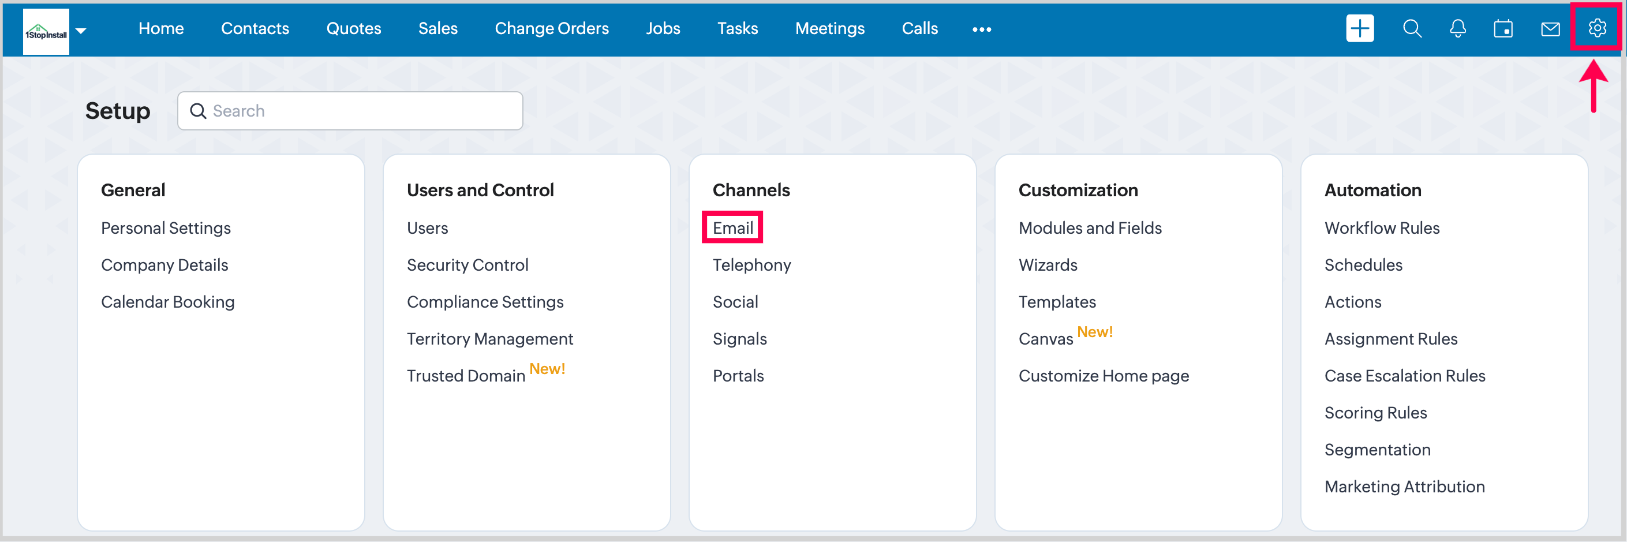
Task: Select Modules and Fields link
Action: click(x=1090, y=227)
